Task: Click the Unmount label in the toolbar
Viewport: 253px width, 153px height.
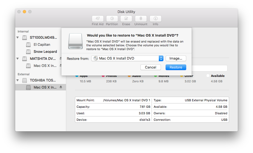Action: coord(141,24)
